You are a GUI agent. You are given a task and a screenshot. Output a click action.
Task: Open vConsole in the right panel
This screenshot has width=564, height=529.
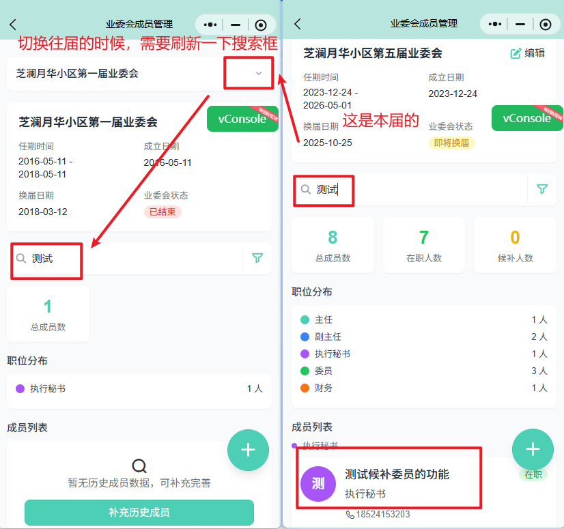pos(526,118)
